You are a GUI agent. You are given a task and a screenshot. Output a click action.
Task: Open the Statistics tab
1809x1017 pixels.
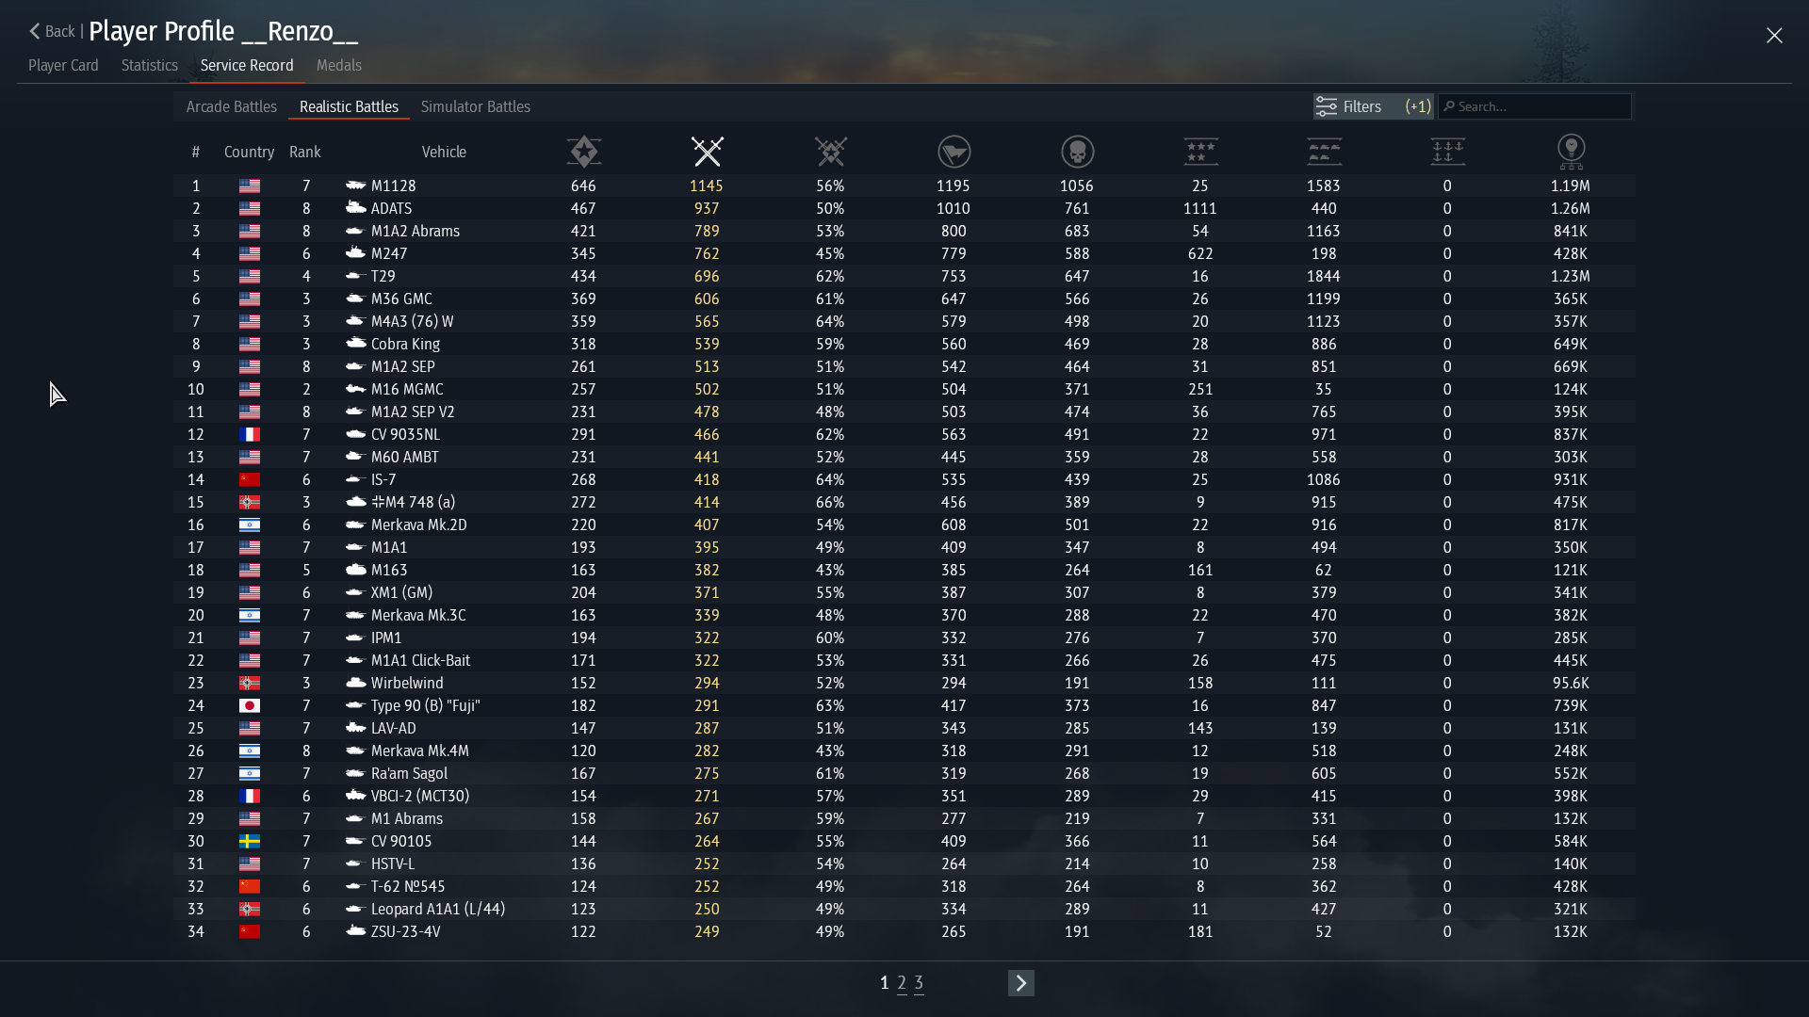[149, 65]
